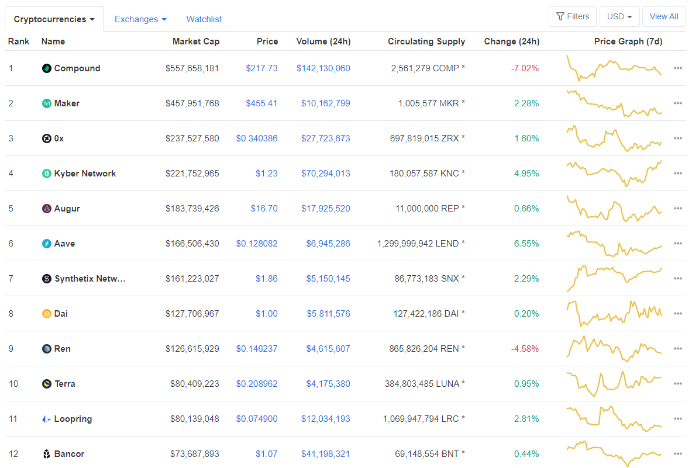Click the Maker coin logo icon
This screenshot has width=692, height=468.
point(46,103)
